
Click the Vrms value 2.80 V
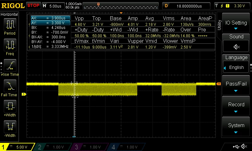pyautogui.click(x=168, y=25)
